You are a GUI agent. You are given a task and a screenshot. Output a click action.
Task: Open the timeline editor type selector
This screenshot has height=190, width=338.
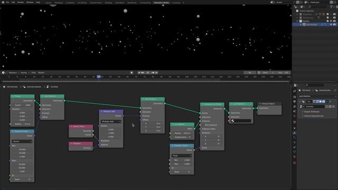click(4, 73)
